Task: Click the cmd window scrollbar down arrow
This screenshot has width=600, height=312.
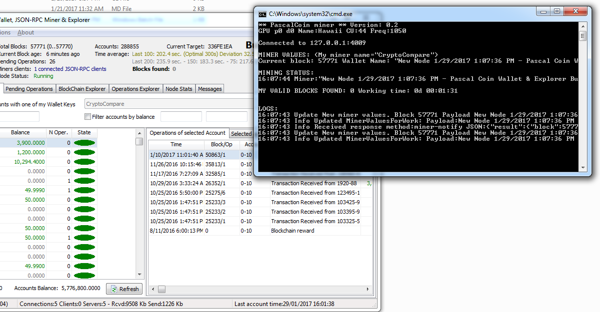Action: point(582,168)
